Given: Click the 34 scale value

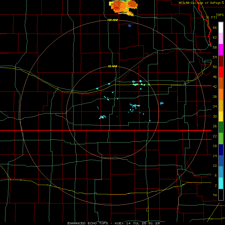Looking at the screenshot, I should [215, 106].
